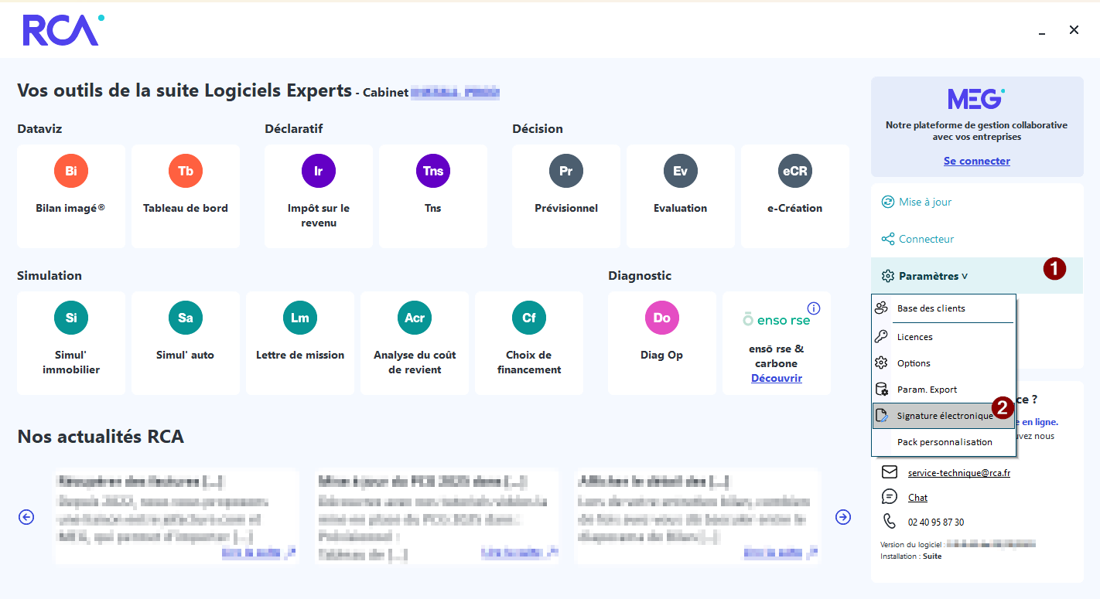Image resolution: width=1100 pixels, height=599 pixels.
Task: Show previous news with left arrow
Action: coord(26,517)
